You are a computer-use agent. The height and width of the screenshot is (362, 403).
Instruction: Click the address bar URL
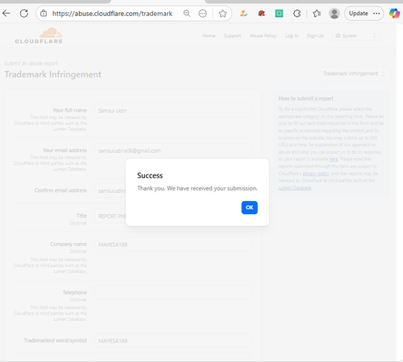112,14
